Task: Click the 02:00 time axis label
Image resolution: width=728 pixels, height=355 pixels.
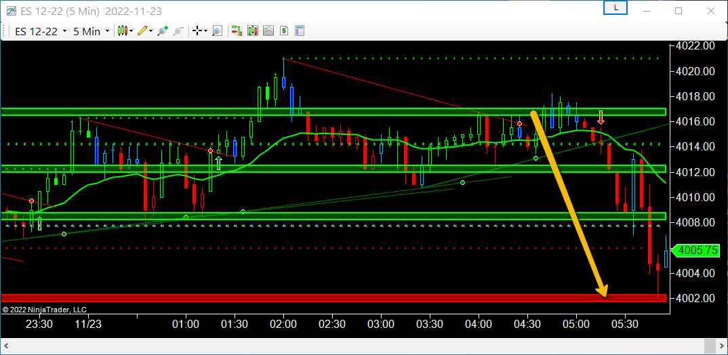Action: point(283,323)
